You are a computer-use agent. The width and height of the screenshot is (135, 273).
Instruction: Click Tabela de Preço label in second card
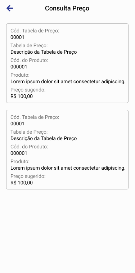click(x=29, y=132)
